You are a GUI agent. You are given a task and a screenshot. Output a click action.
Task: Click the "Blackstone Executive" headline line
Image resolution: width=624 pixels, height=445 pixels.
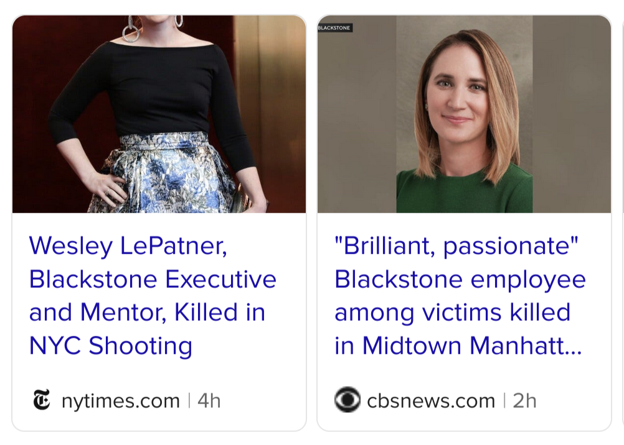coord(153,279)
